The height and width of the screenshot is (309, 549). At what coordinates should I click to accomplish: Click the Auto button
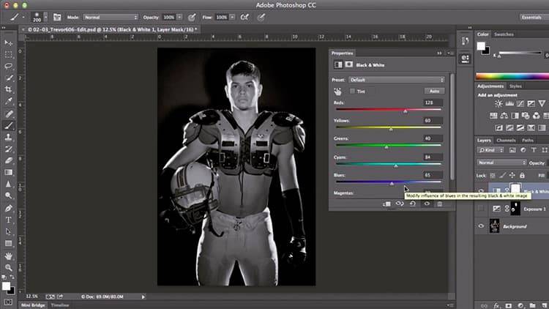point(434,91)
